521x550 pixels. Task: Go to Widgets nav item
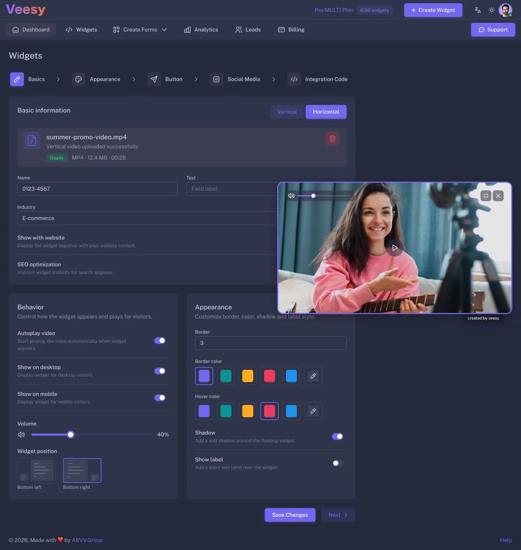coord(81,30)
